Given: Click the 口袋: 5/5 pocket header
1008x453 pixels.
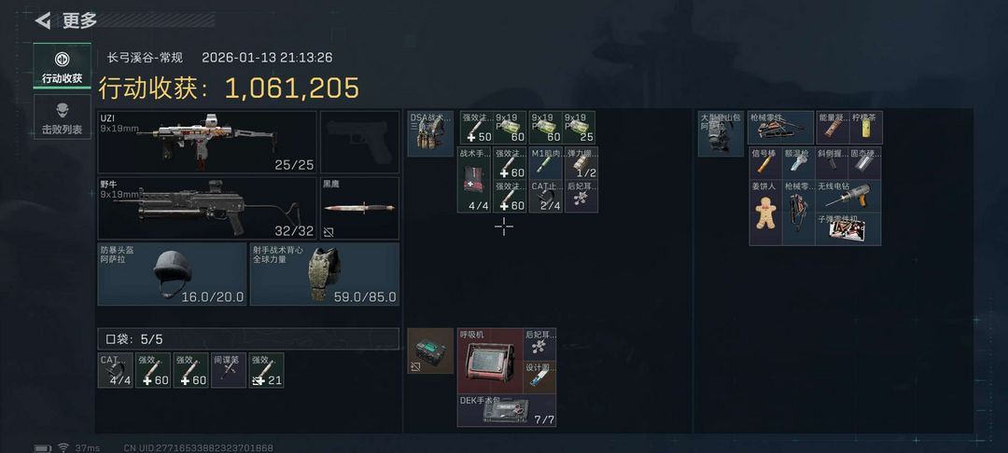Looking at the screenshot, I should tap(248, 338).
